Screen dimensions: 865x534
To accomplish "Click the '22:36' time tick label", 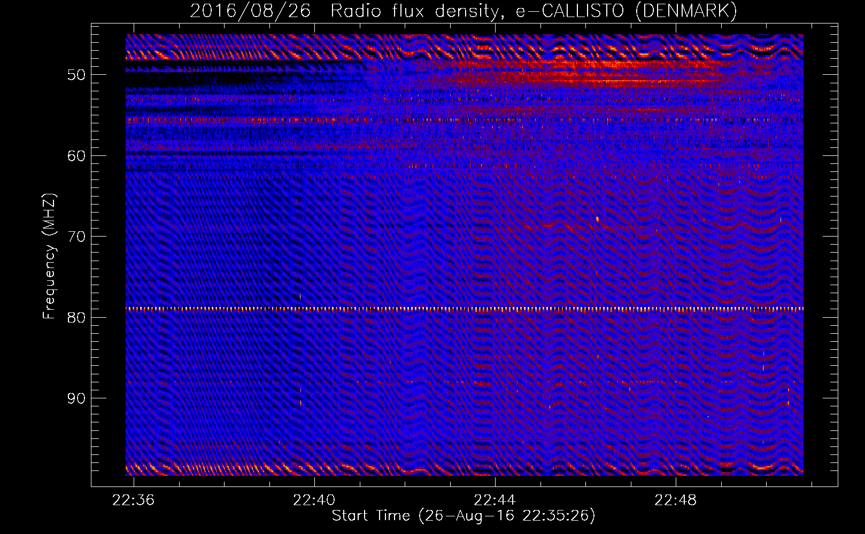I will tap(134, 500).
